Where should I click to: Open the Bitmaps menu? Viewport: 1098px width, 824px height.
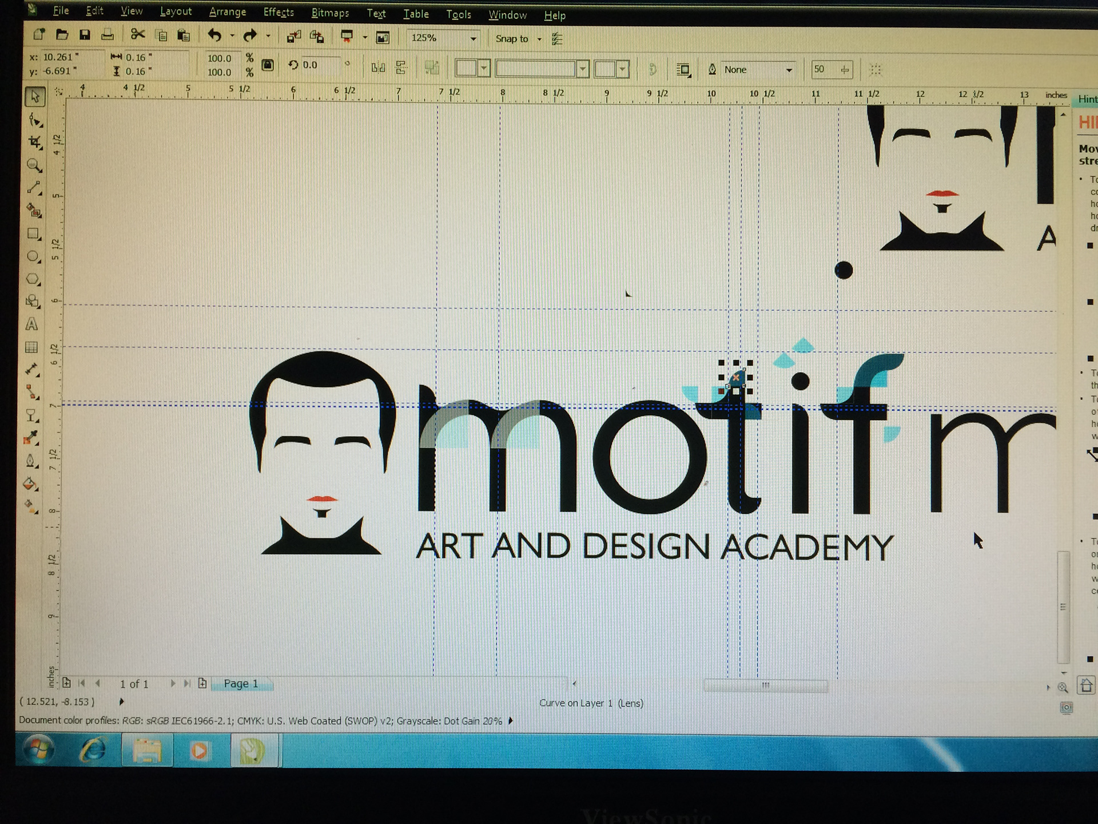(330, 13)
